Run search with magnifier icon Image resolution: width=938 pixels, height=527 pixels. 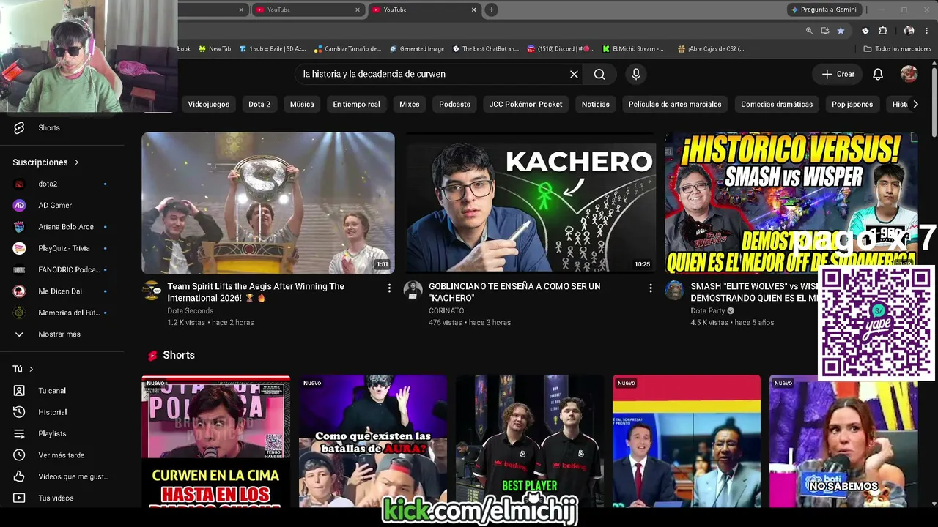click(599, 74)
